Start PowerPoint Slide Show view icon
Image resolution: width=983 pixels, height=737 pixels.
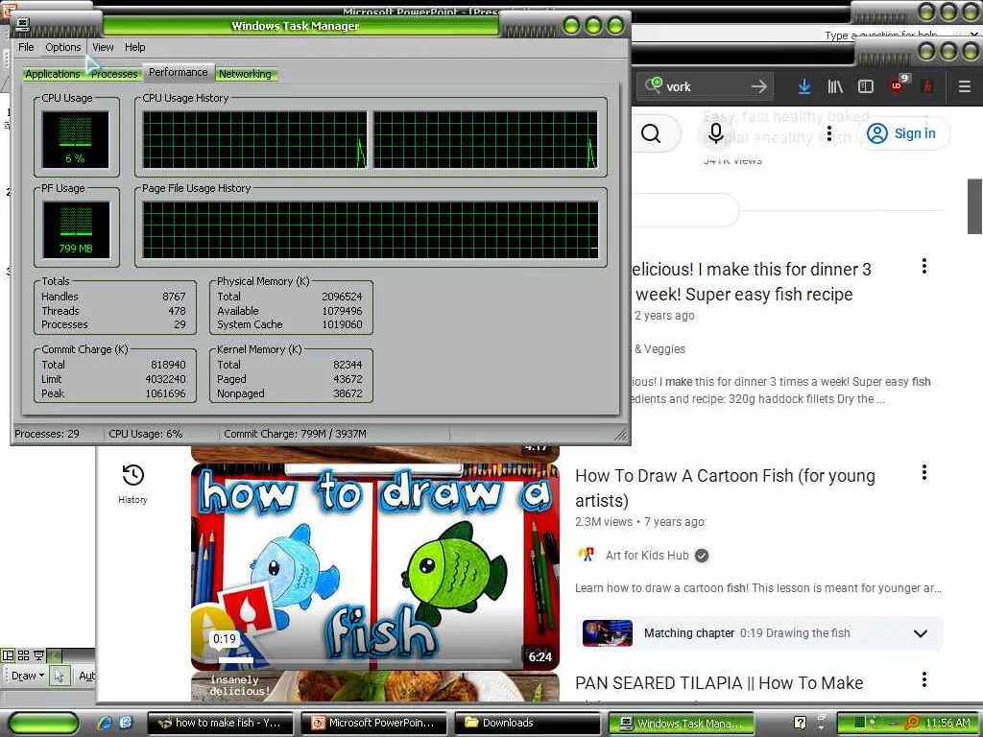(x=38, y=655)
